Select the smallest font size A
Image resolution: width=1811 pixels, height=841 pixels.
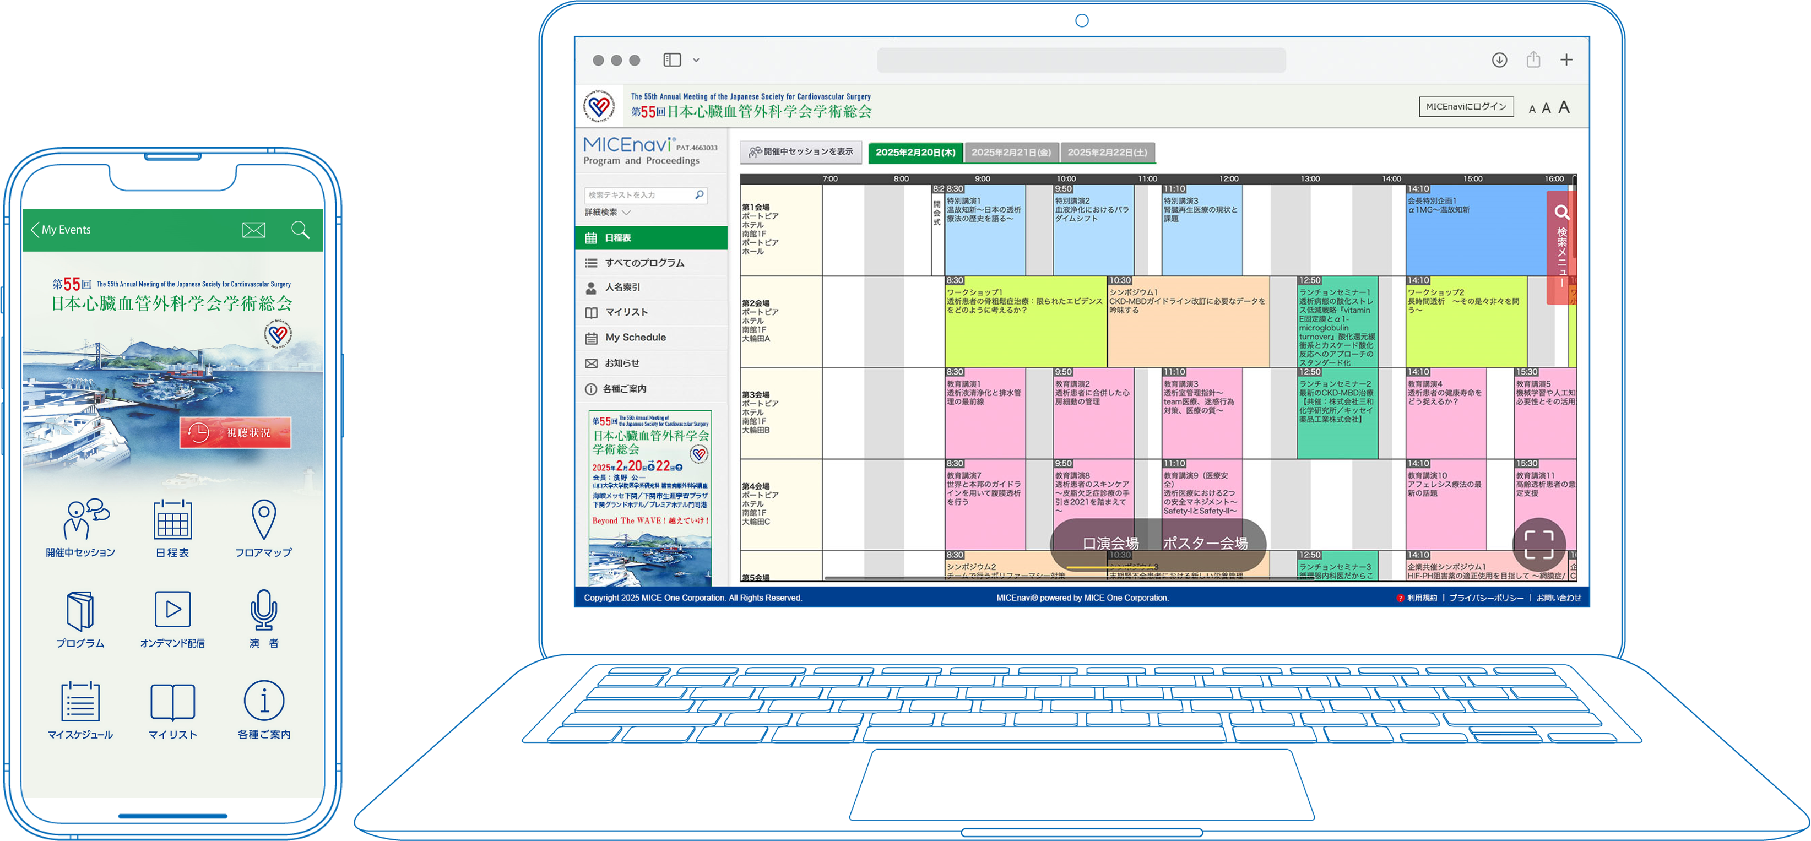(x=1532, y=109)
